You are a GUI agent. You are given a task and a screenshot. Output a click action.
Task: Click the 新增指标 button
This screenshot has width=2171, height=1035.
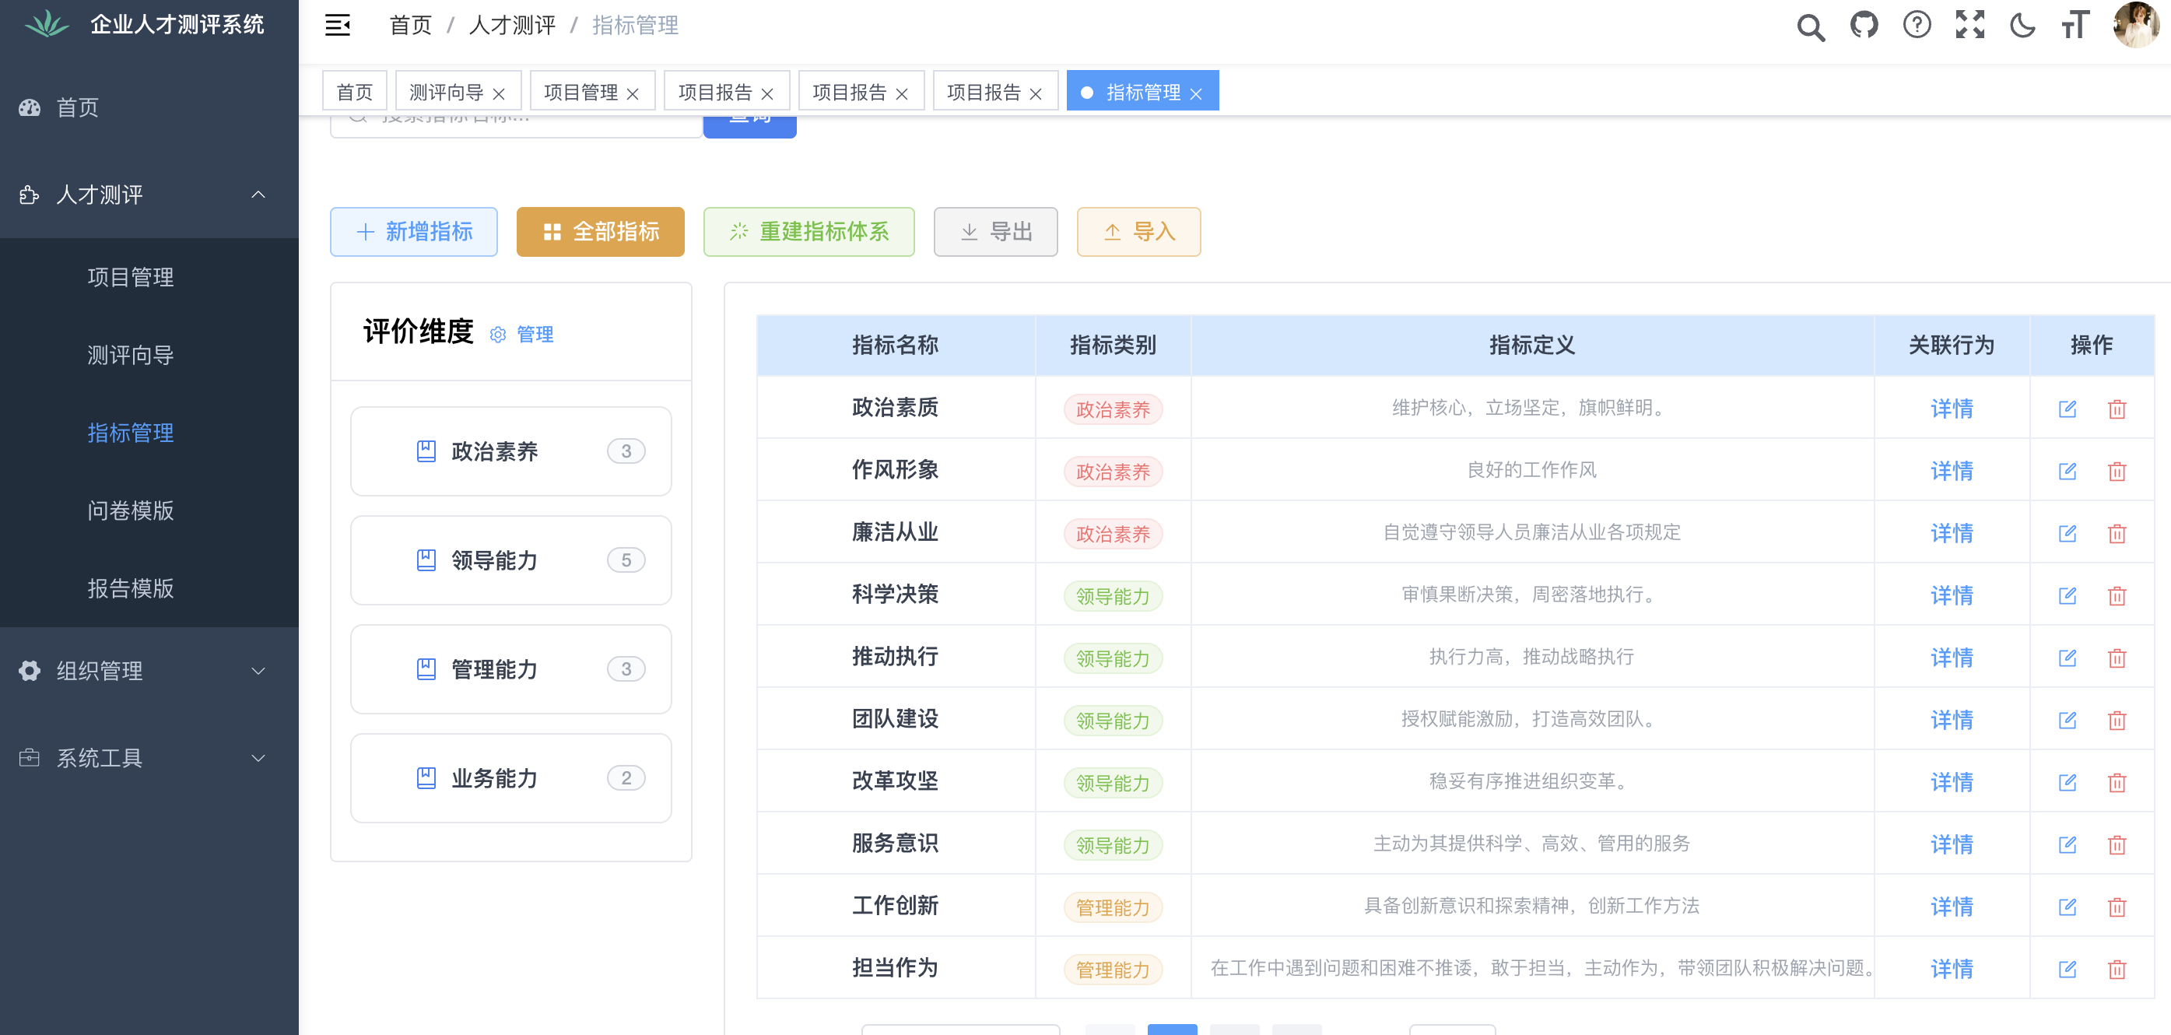pos(413,232)
